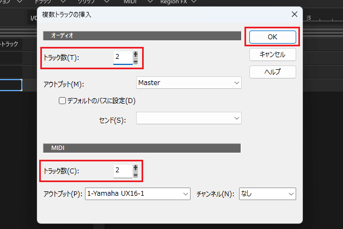Click plus stepper for audio track count
Screen dimensions: 343x229
tap(136, 53)
